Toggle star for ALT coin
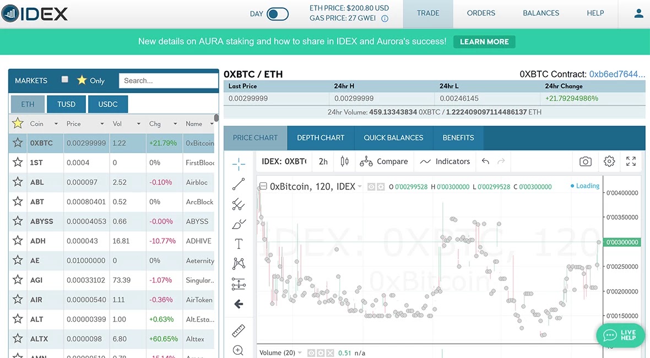The width and height of the screenshot is (650, 358). coord(18,319)
